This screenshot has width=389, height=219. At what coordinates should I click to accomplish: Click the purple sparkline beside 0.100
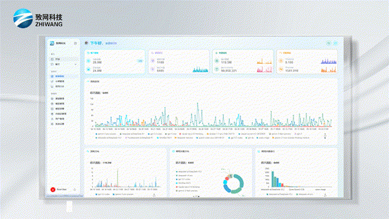pos(329,61)
